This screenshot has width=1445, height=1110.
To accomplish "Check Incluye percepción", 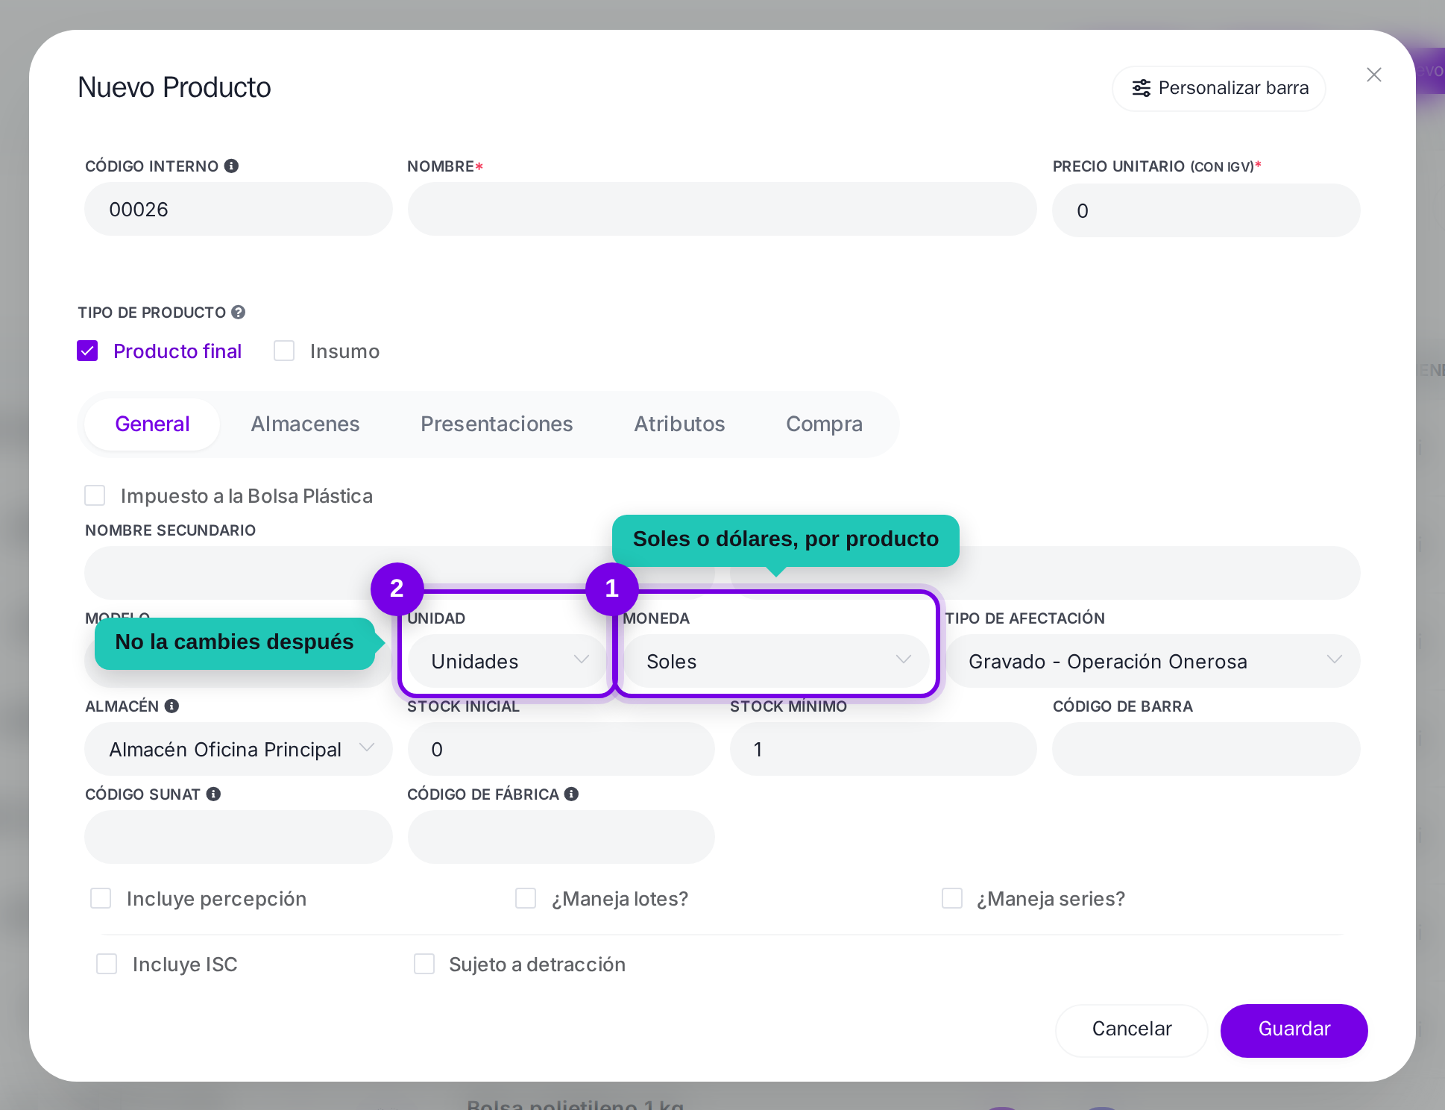I will click(x=101, y=898).
